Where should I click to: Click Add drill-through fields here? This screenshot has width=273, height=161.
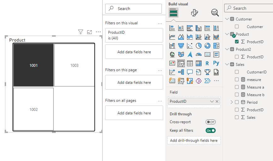click(x=194, y=141)
